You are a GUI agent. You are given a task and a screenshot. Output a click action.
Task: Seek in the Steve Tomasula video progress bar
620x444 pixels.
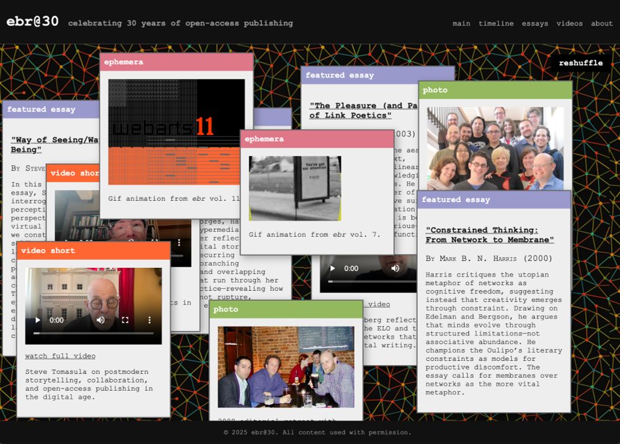(94, 333)
